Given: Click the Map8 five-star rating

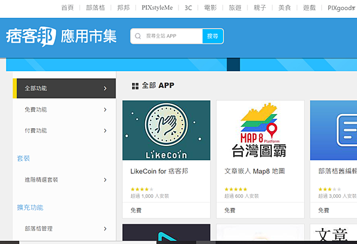Looking at the screenshot, I should pos(236,189).
